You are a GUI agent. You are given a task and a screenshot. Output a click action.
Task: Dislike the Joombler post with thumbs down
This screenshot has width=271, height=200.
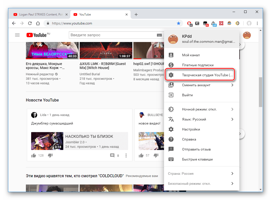tap(50, 155)
